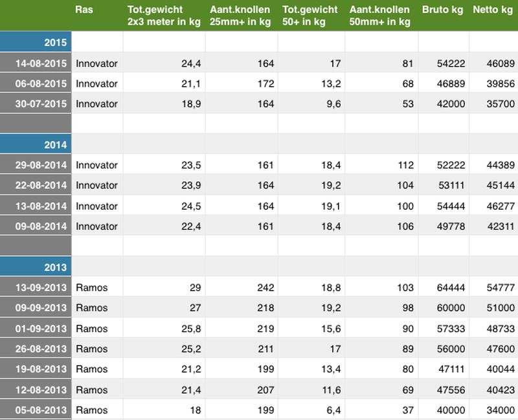
Task: Click the 'Aant.knollen 25mm+ in kg' header
Action: pos(240,16)
